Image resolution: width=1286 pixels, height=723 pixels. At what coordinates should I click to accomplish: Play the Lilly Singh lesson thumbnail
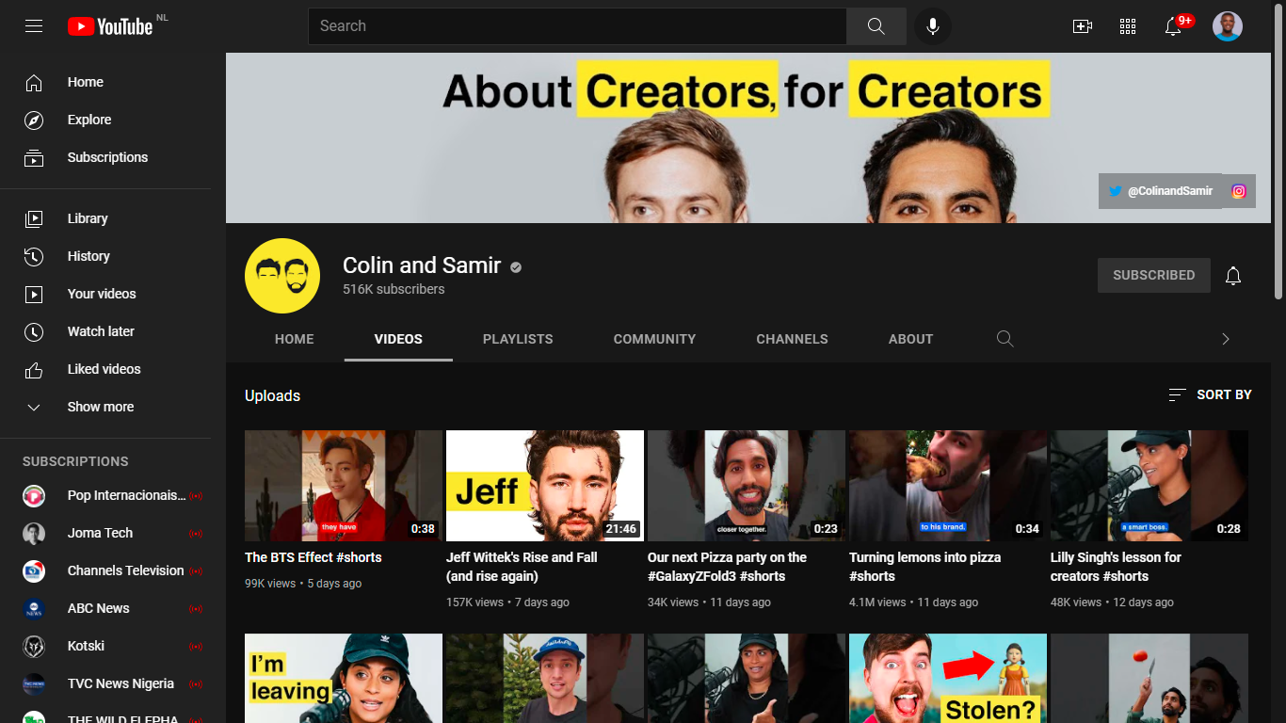[x=1149, y=486]
